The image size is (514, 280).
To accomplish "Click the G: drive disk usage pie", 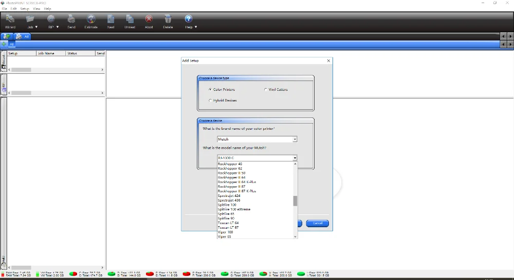I will [x=225, y=274].
